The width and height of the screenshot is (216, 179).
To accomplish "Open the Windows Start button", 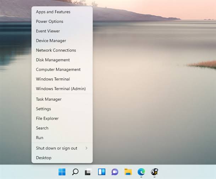I will (x=62, y=172).
